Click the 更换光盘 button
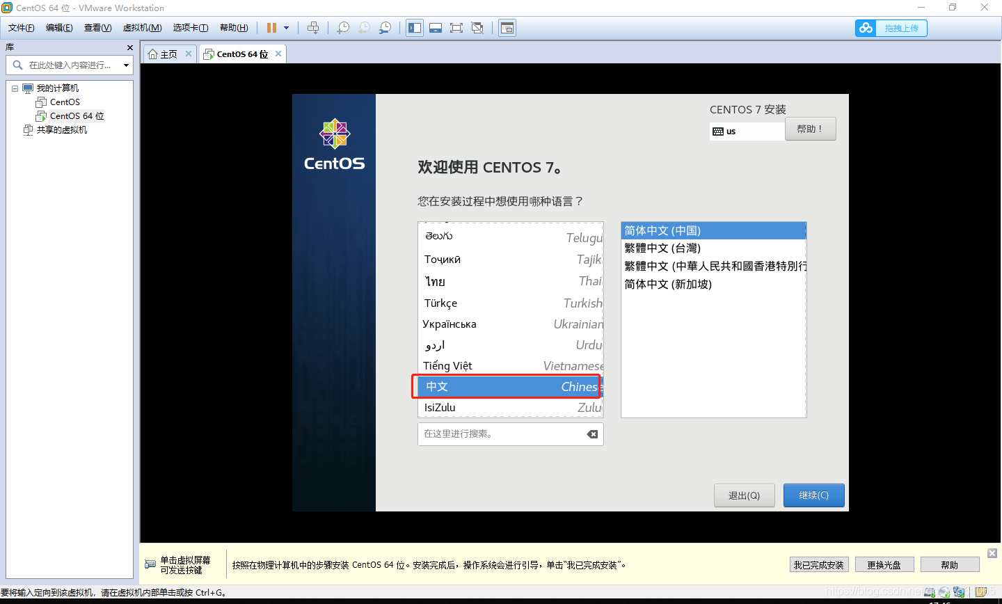This screenshot has height=604, width=1002. (884, 565)
